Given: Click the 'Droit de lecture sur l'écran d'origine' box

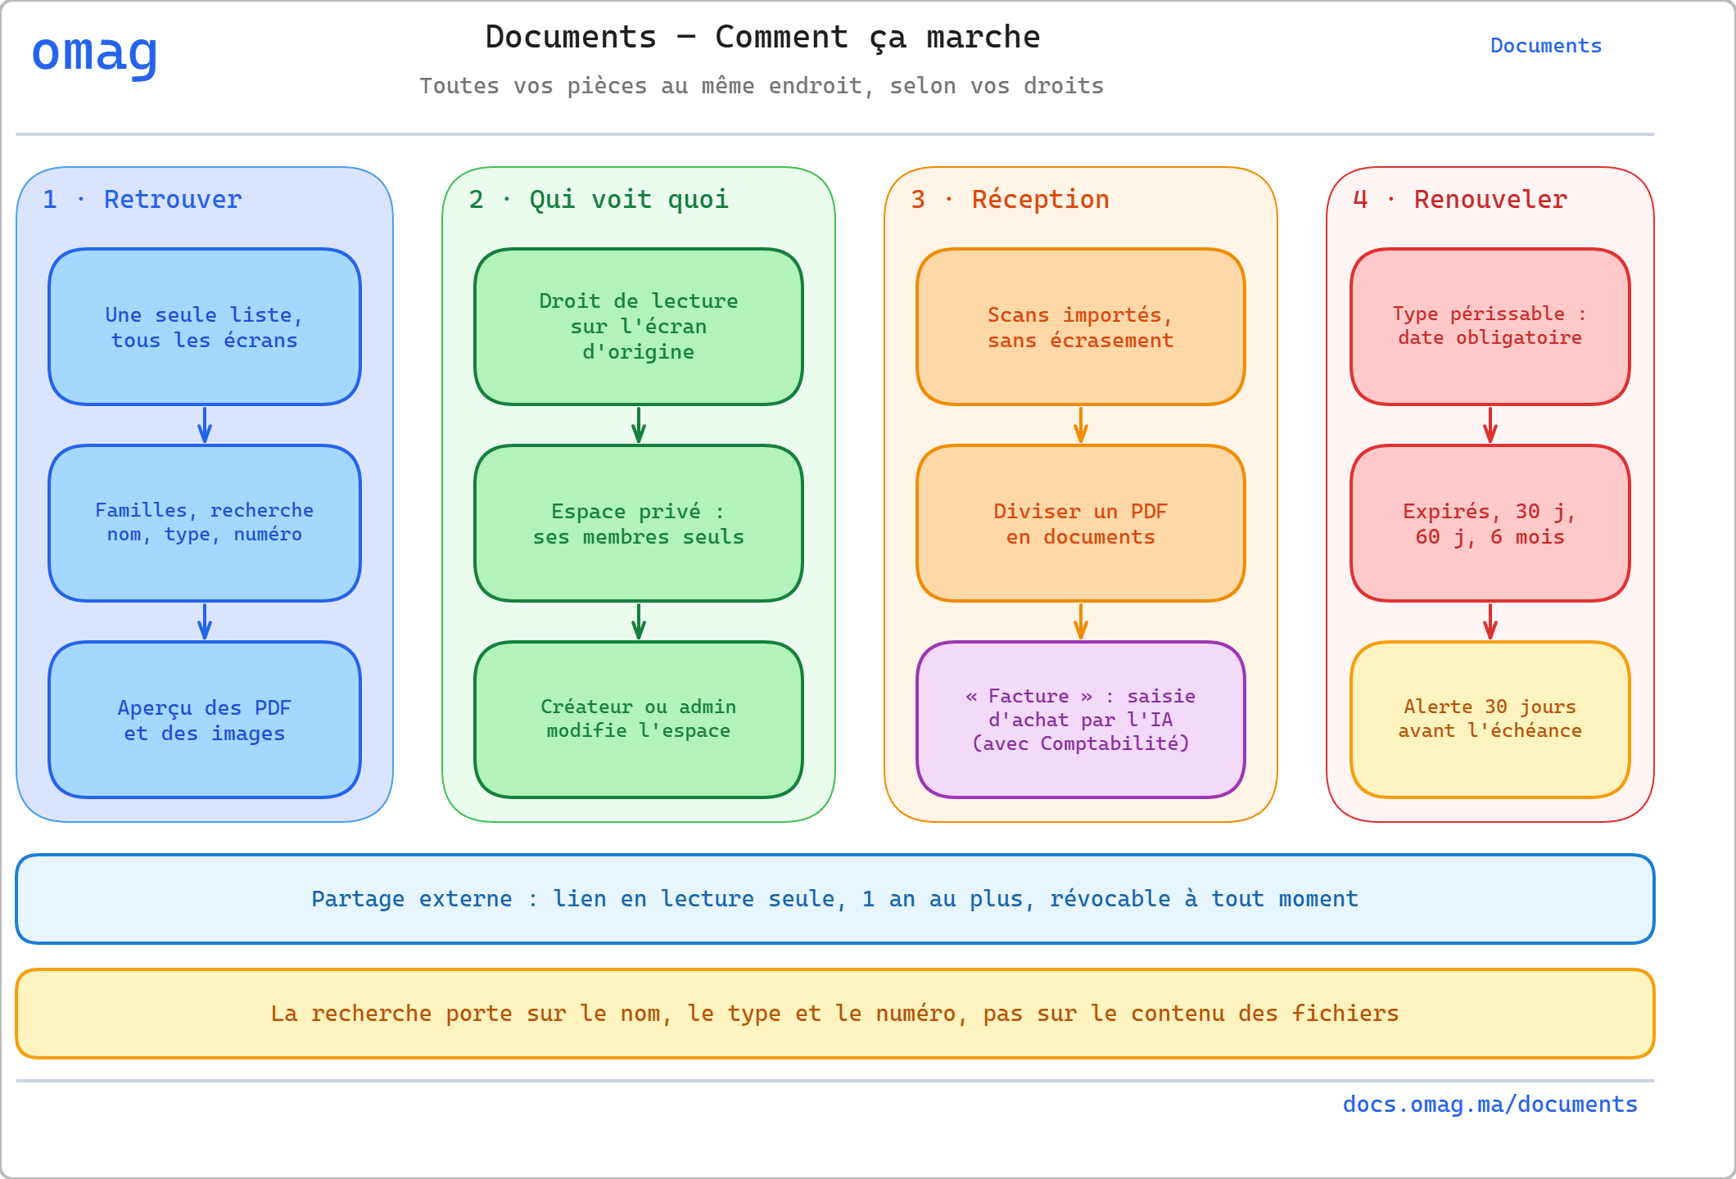Looking at the screenshot, I should pos(639,327).
